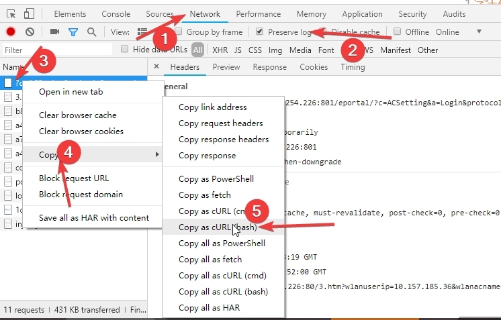The width and height of the screenshot is (501, 320).
Task: Click the capture screenshots camera icon
Action: point(54,32)
